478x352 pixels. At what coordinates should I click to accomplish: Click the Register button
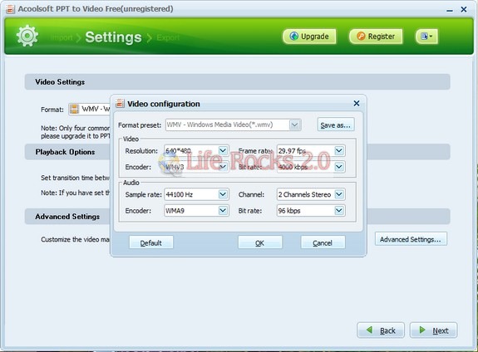(376, 37)
